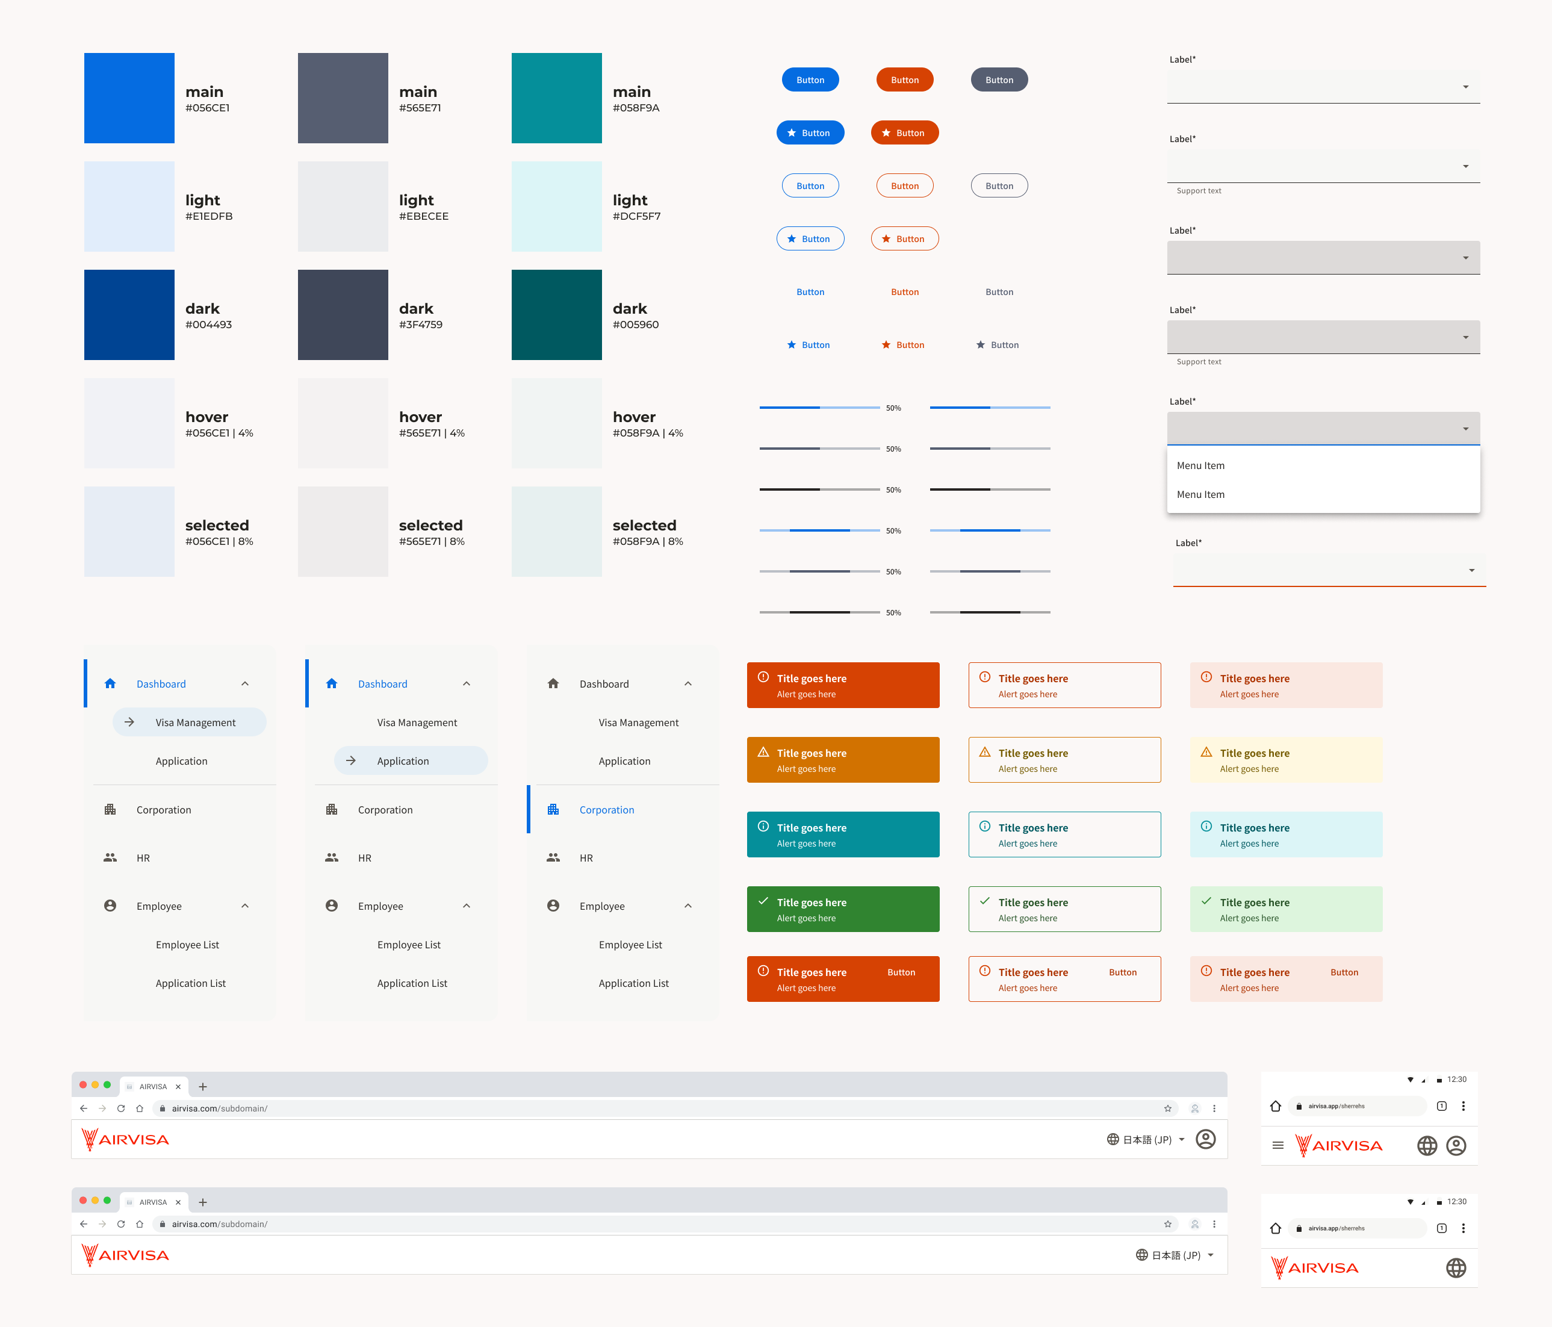Click the arrow icon beside Visa Management
This screenshot has width=1552, height=1327.
pos(130,721)
